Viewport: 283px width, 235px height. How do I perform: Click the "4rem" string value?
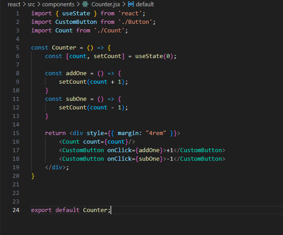[156, 133]
